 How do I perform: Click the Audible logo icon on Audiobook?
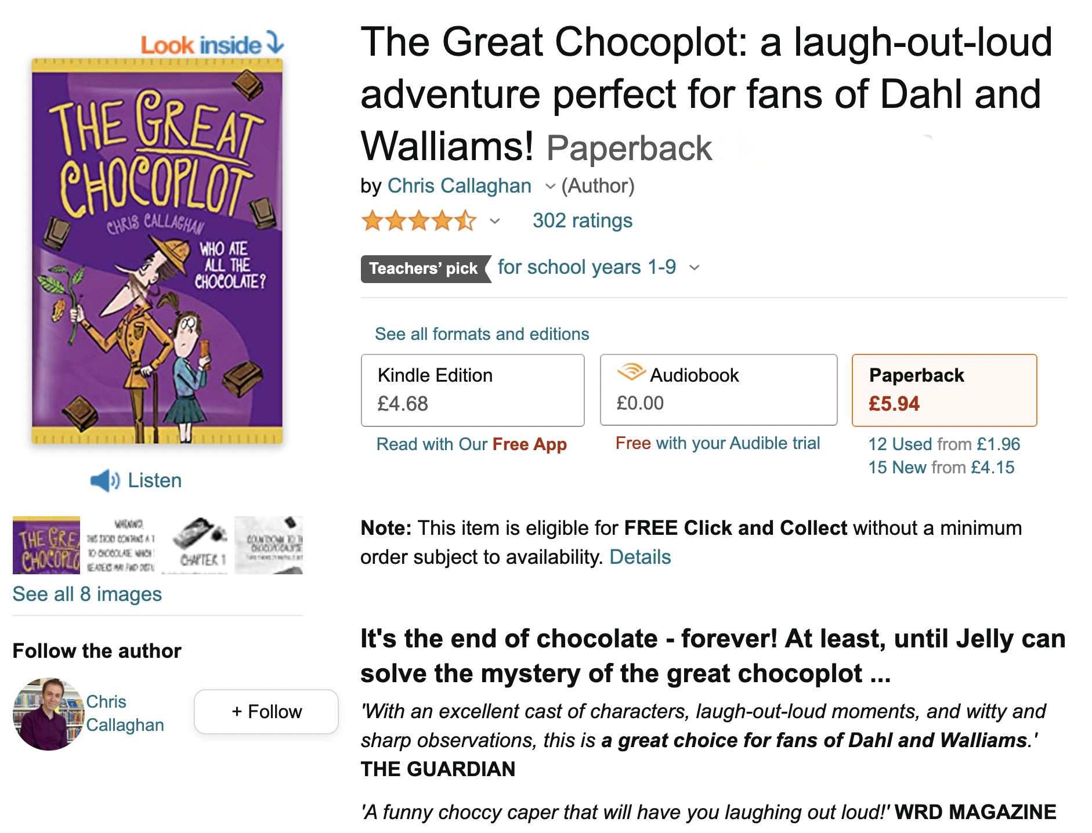pos(631,372)
